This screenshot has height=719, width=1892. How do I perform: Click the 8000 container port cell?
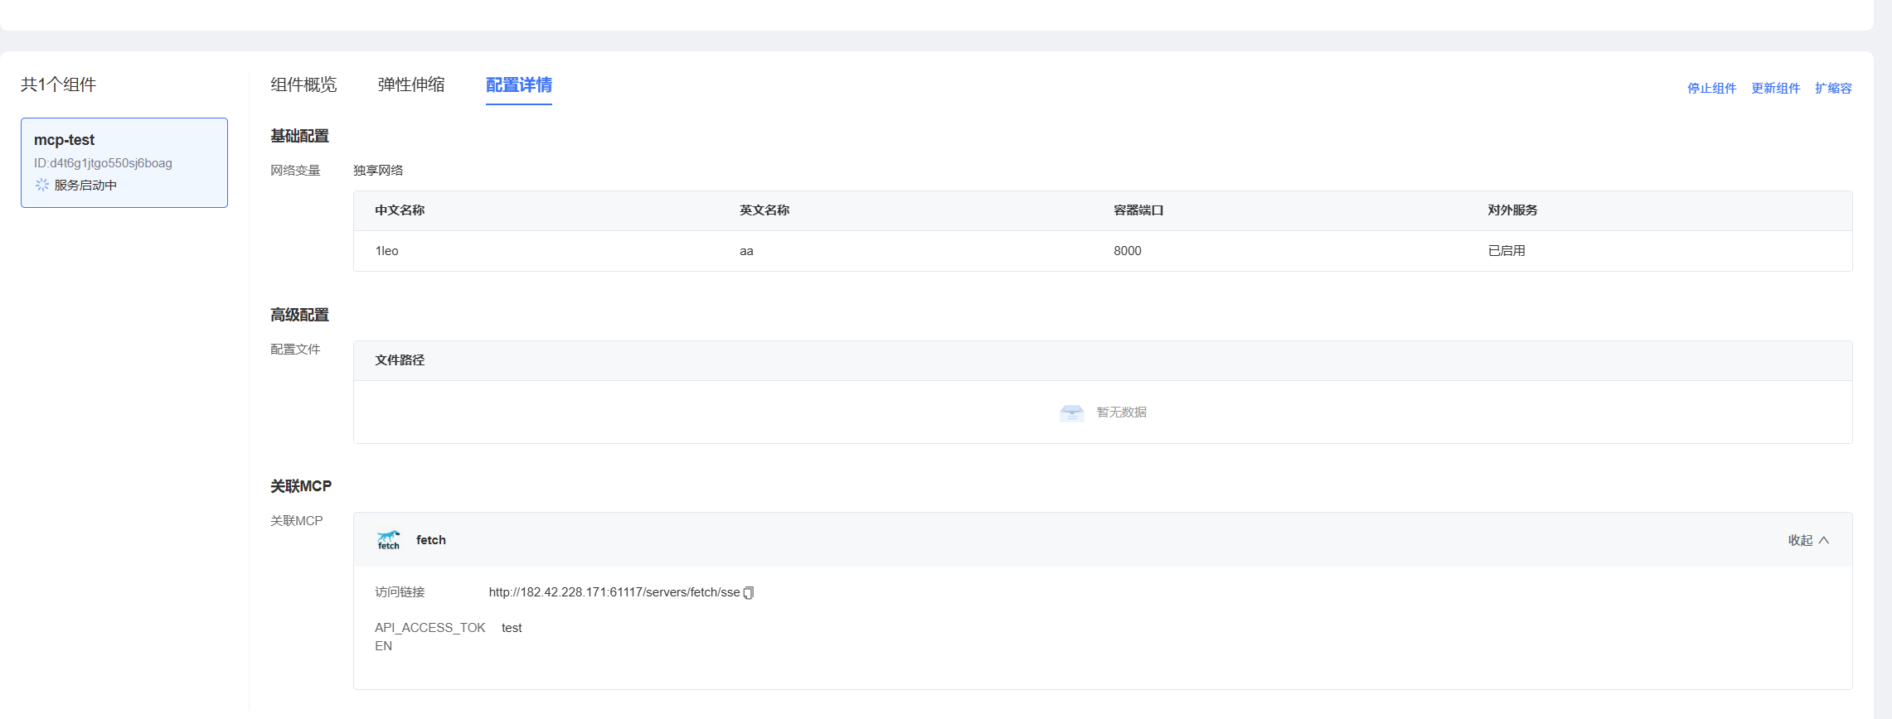[1127, 251]
